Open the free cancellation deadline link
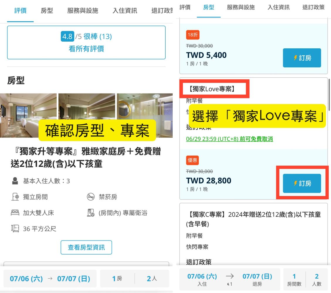Image resolution: width=331 pixels, height=293 pixels. [x=230, y=139]
